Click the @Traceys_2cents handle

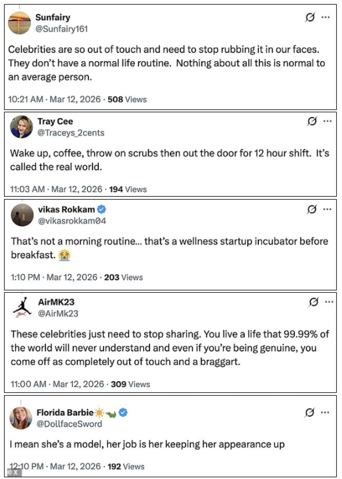(x=71, y=133)
